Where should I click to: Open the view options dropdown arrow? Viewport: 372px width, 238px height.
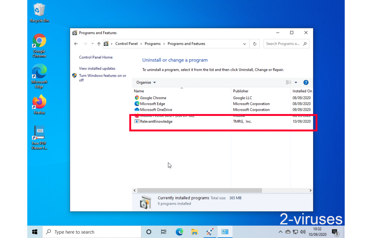(296, 82)
